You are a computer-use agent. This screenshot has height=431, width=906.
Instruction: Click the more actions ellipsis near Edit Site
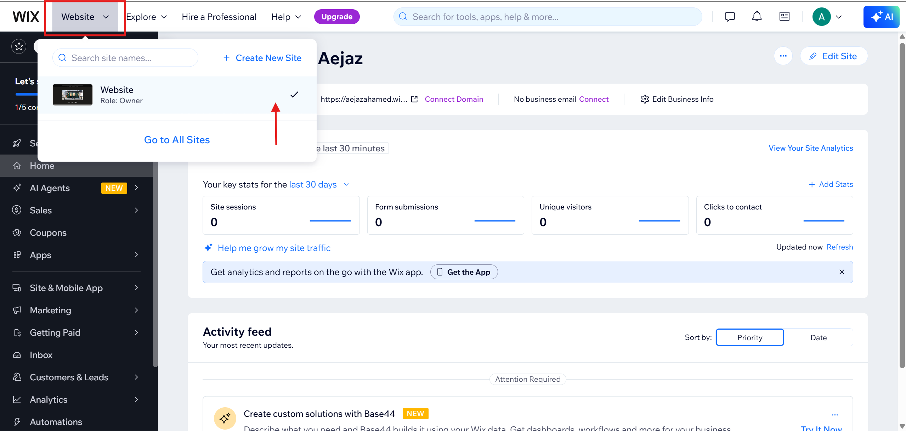(x=783, y=56)
